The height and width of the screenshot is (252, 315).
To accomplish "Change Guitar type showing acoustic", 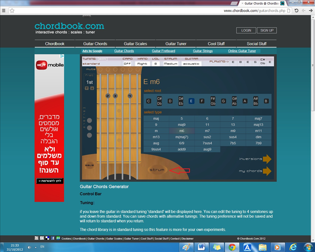I will pyautogui.click(x=191, y=63).
